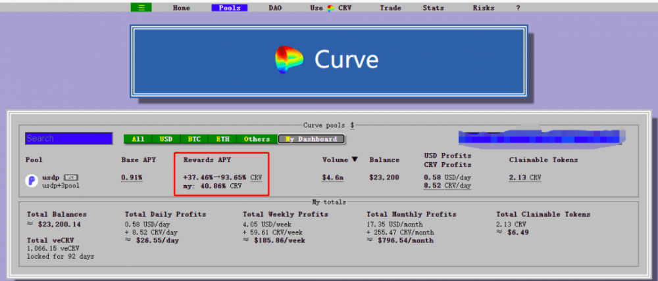Click the USD tag next to usdp
This screenshot has height=281, width=658.
point(71,177)
